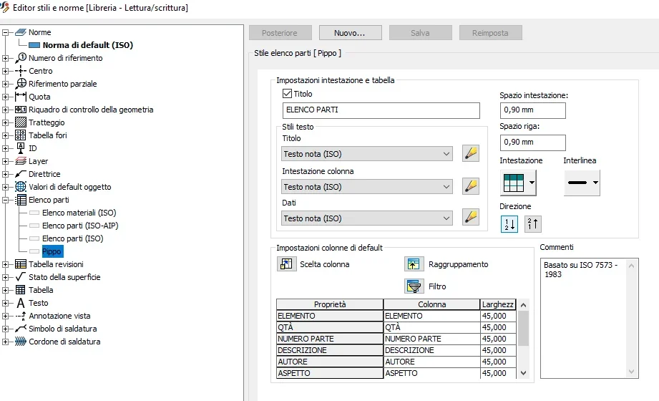Screen dimensions: 659x401
Task: Click the Centro crosshair icon
Action: click(x=21, y=71)
